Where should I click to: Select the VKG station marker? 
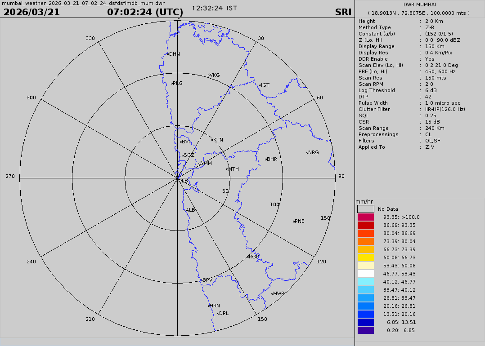click(x=209, y=75)
